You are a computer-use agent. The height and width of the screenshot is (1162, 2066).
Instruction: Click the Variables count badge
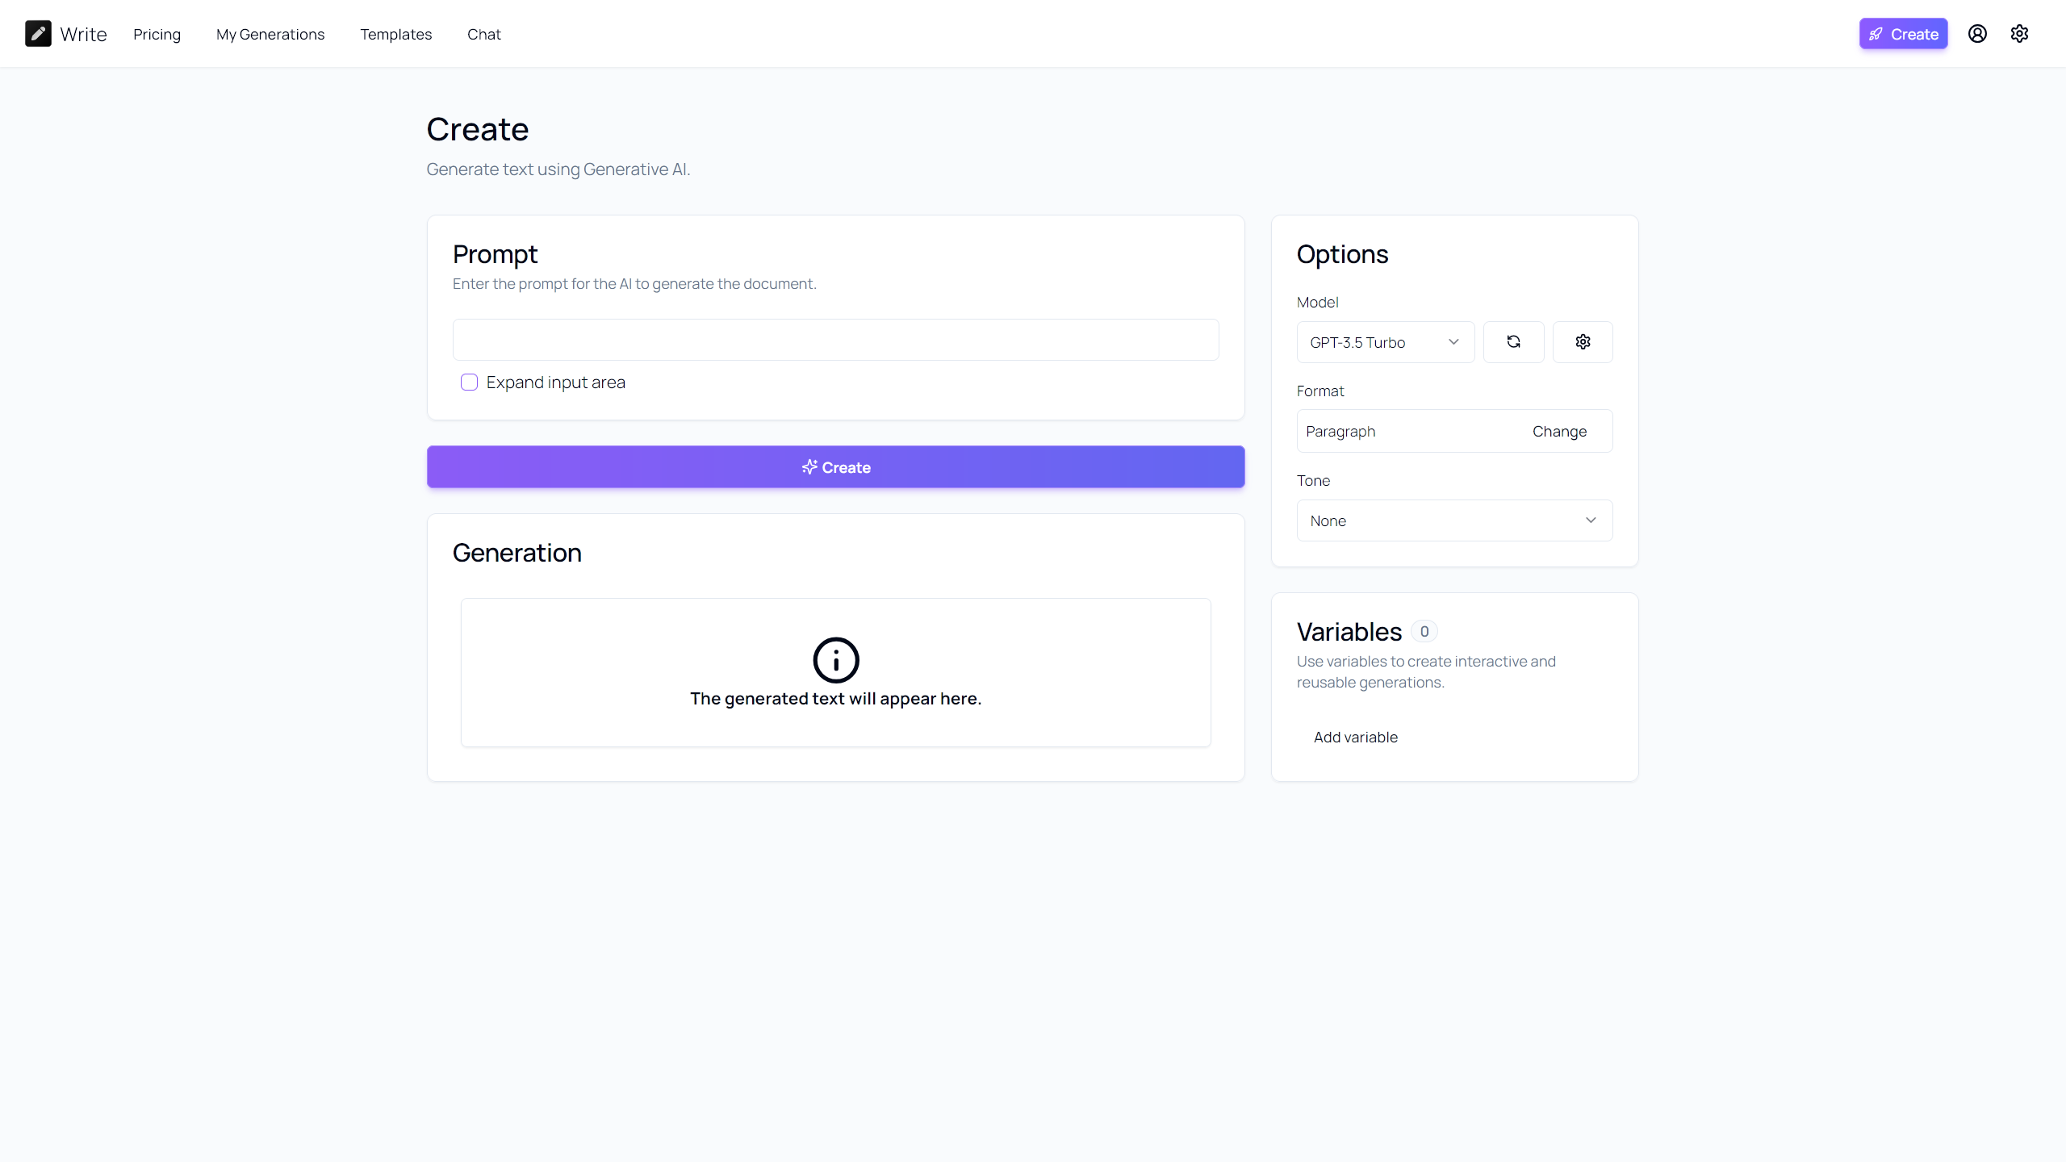[x=1424, y=632]
